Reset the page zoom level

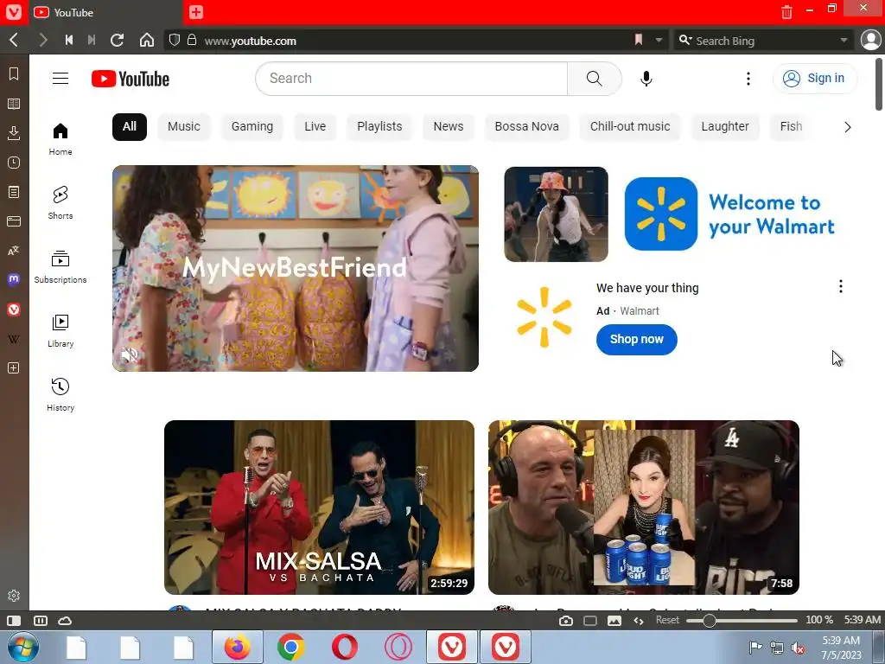click(668, 620)
